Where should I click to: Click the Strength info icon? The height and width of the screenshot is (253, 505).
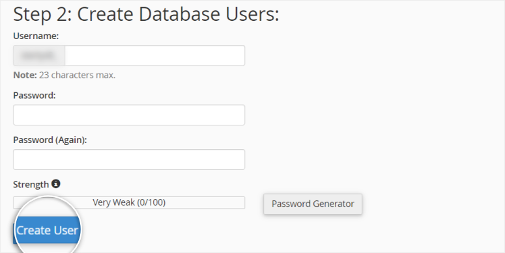click(56, 184)
